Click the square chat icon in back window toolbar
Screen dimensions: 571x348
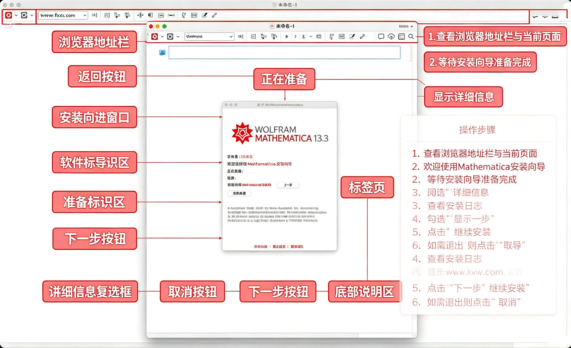(24, 15)
